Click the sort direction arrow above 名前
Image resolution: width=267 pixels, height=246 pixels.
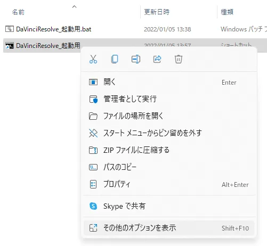point(75,7)
